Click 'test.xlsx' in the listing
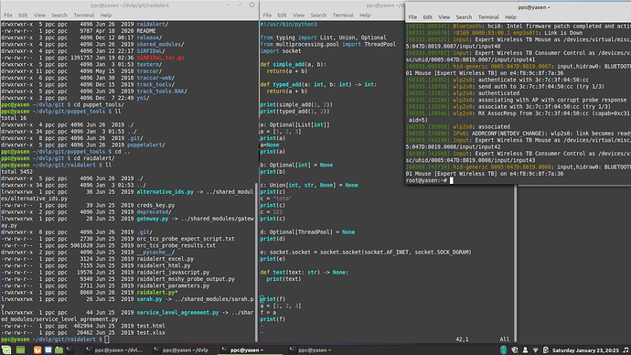Image resolution: width=631 pixels, height=355 pixels. point(151,332)
